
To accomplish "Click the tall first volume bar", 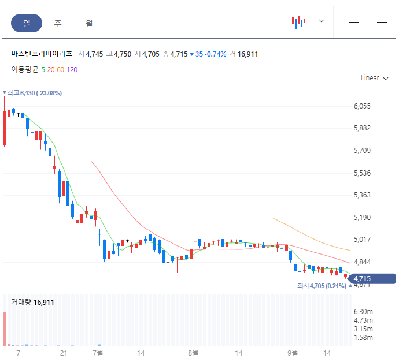I will 4,329.
